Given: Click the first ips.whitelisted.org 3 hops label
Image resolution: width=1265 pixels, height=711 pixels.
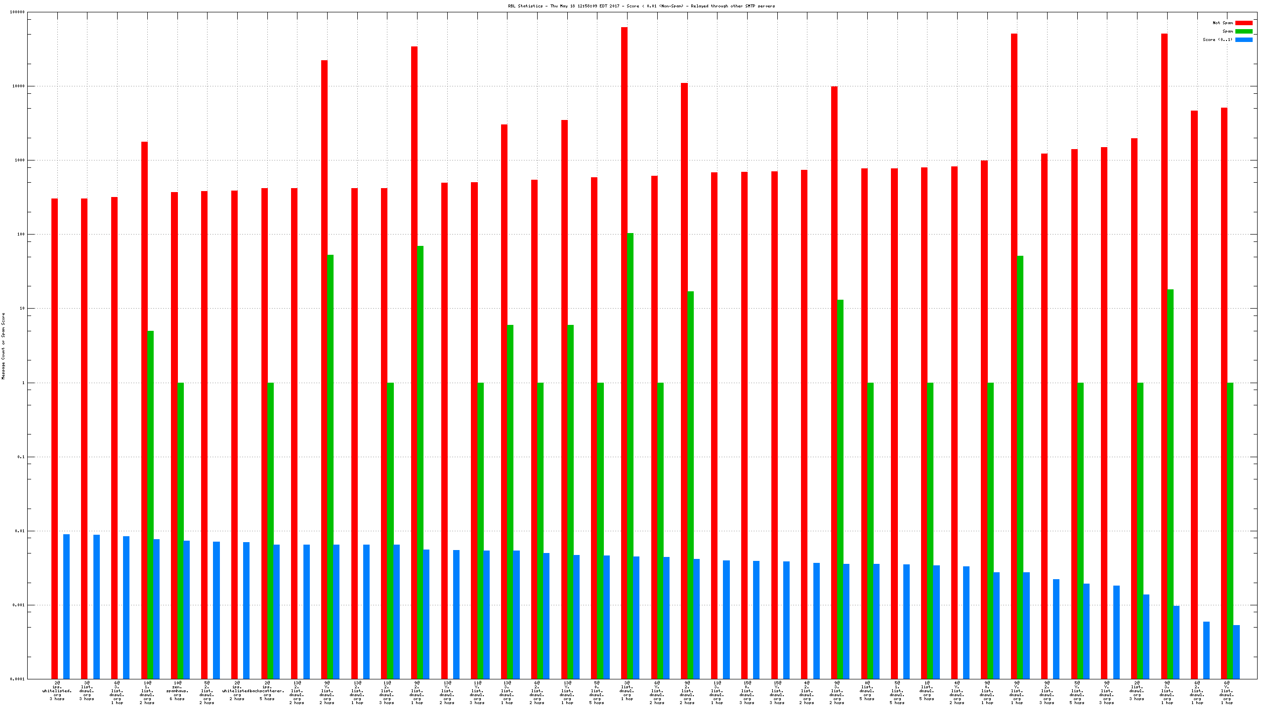Looking at the screenshot, I should (57, 691).
